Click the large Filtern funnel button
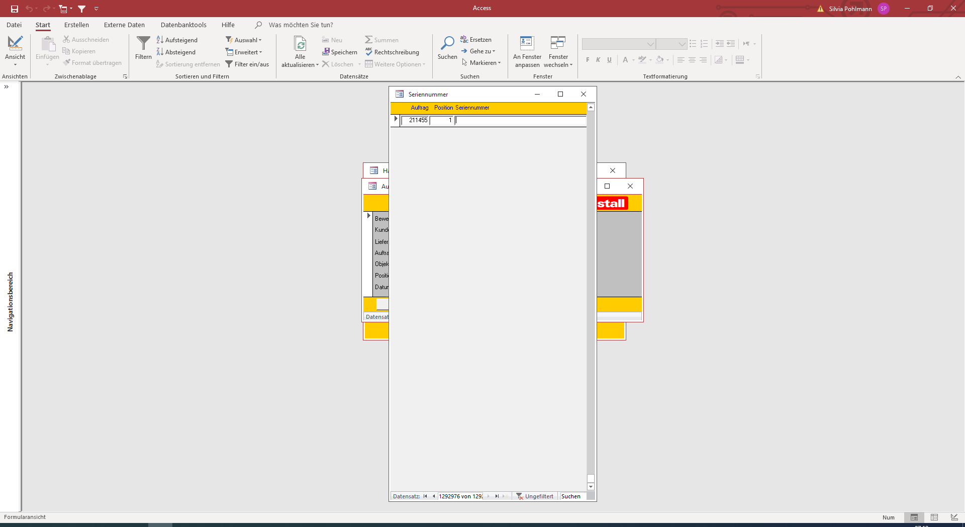Image resolution: width=965 pixels, height=527 pixels. (143, 48)
